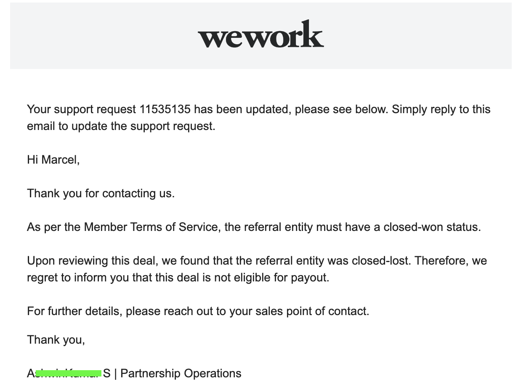
Task: Click the "Thank you," sign-off line
Action: (56, 339)
